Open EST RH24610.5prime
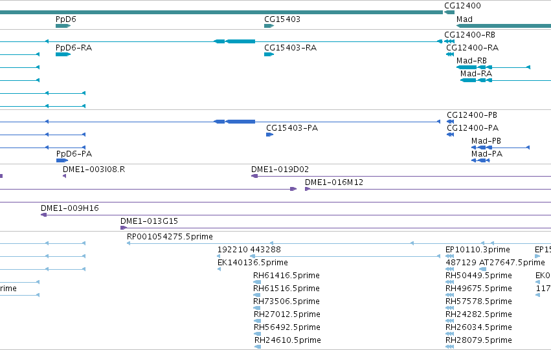The width and height of the screenshot is (551, 350). 287,340
